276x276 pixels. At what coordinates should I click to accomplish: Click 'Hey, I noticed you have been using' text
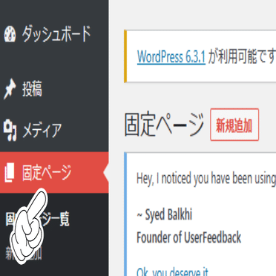click(206, 179)
